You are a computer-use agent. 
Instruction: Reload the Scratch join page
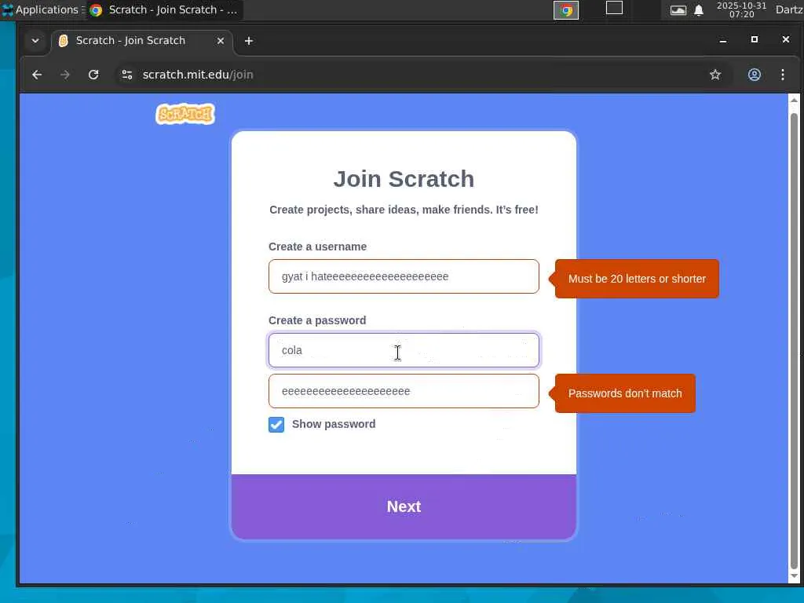point(93,75)
